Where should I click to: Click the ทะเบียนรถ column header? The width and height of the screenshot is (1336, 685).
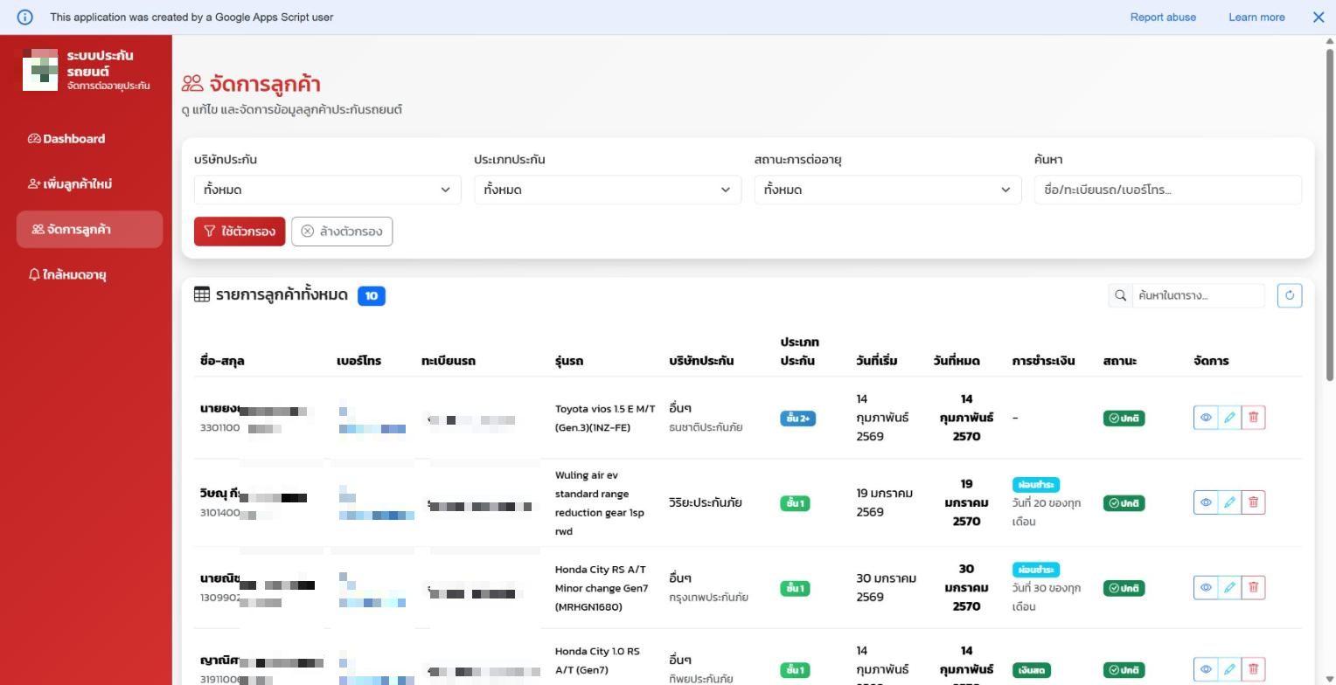(448, 361)
